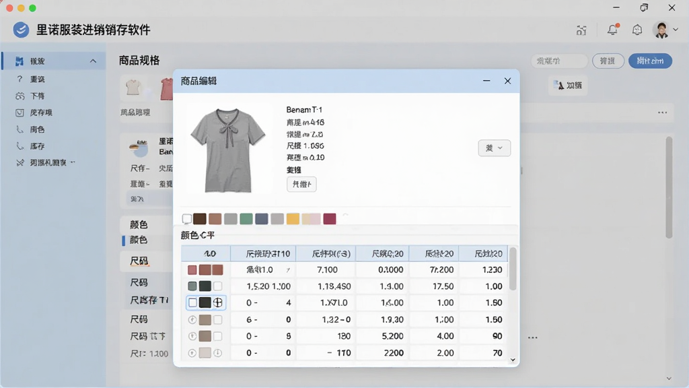Screen dimensions: 689x388
Task: Open the highlighted top sidebar menu item
Action: pos(54,61)
